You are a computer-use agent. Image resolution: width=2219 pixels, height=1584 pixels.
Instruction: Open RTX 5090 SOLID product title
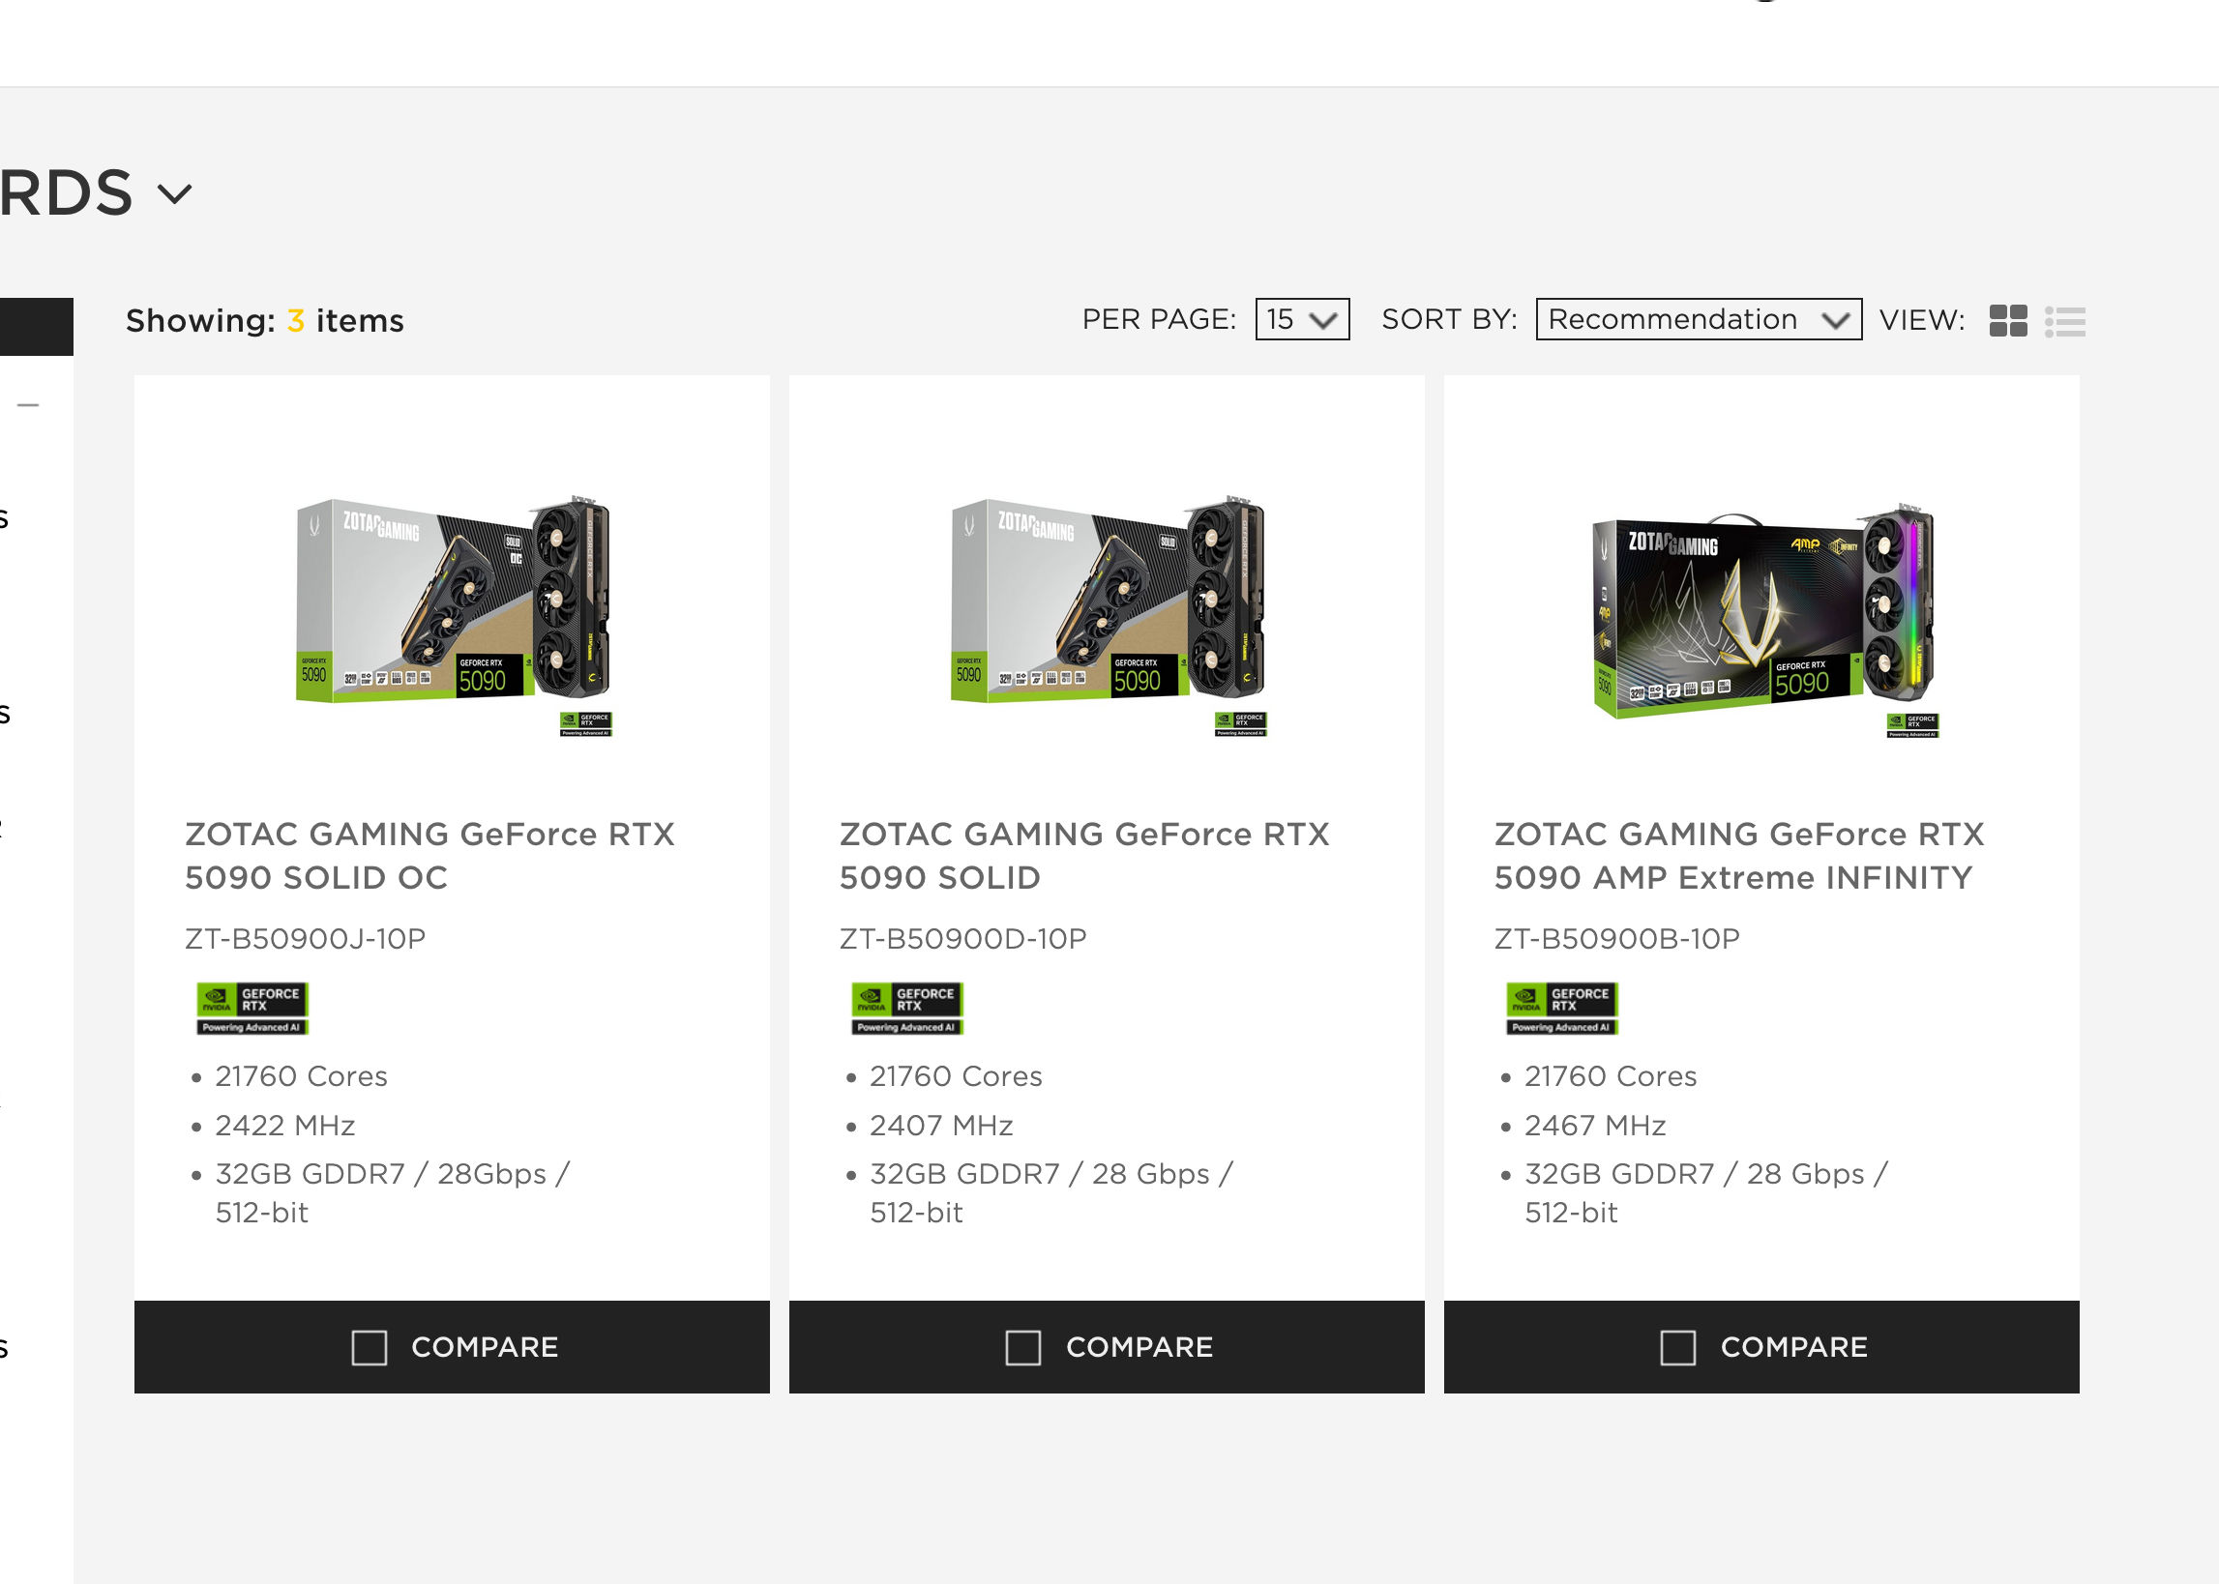[1083, 856]
